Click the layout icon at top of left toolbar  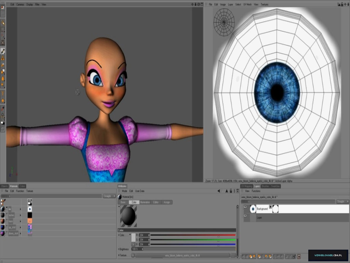coord(3,8)
